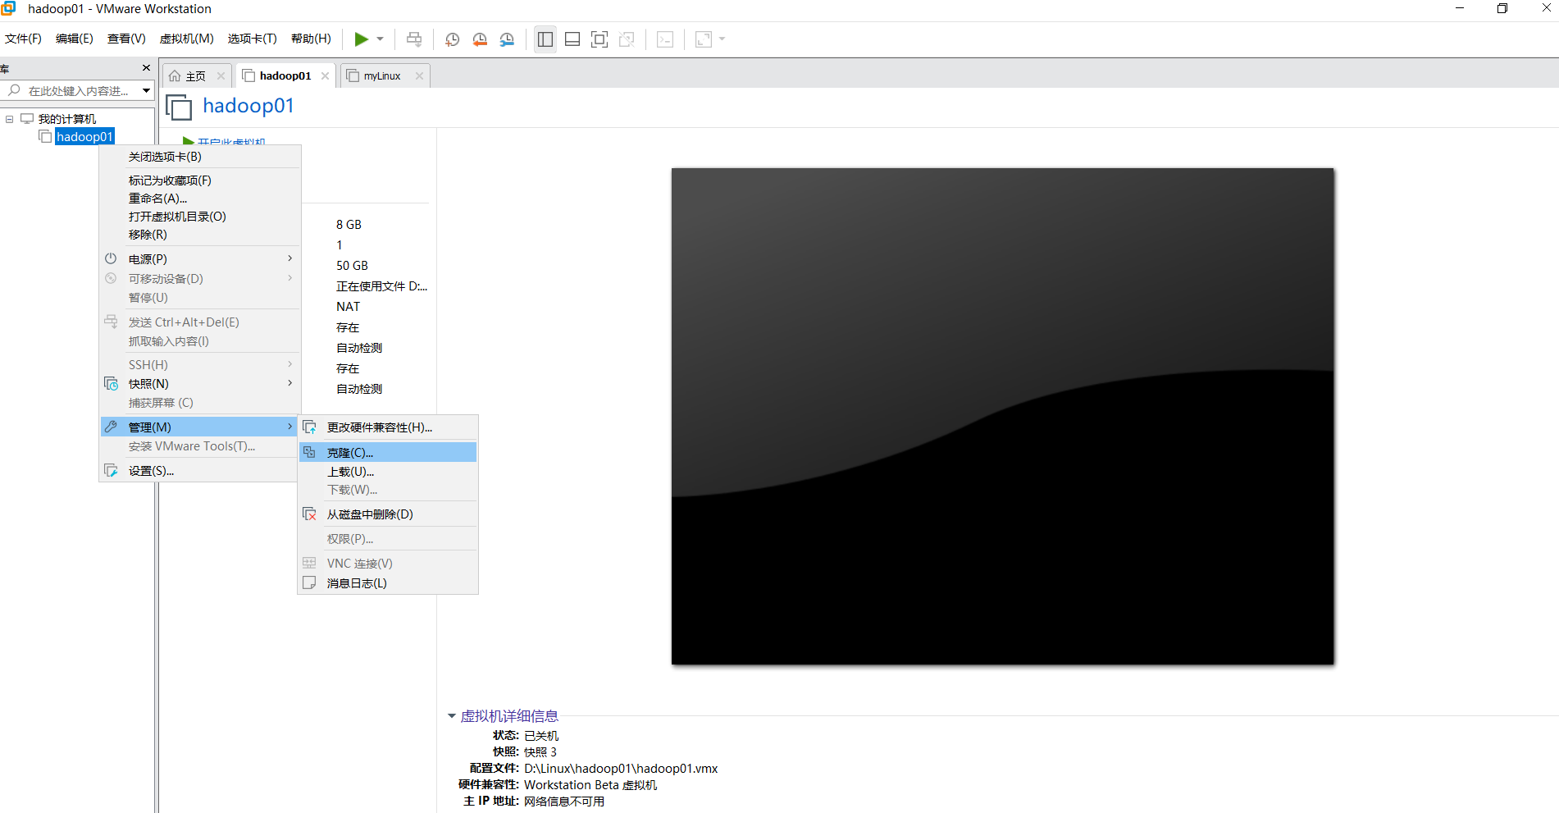This screenshot has width=1559, height=813.
Task: Focus the library search input field
Action: pos(71,91)
